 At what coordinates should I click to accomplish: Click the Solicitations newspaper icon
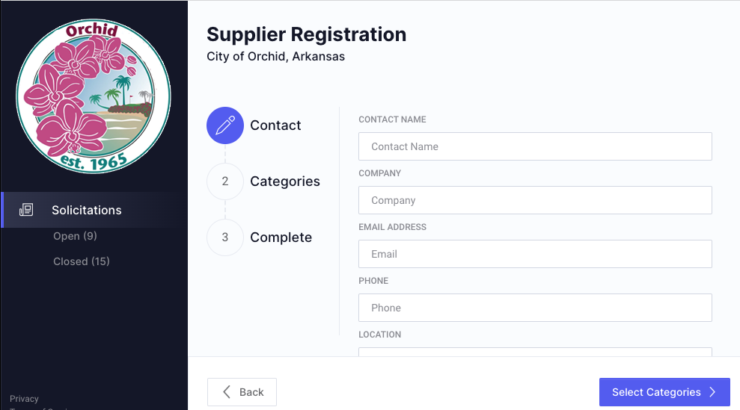[x=26, y=210]
